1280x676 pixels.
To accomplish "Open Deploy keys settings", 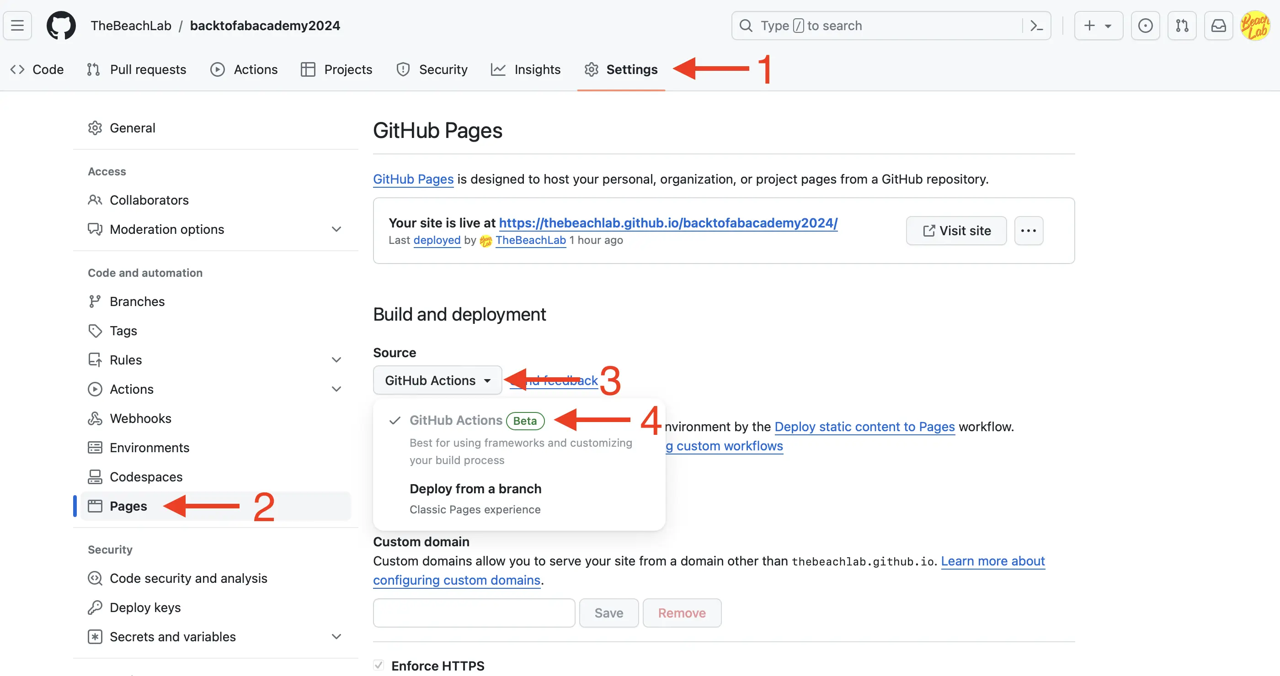I will [x=216, y=607].
